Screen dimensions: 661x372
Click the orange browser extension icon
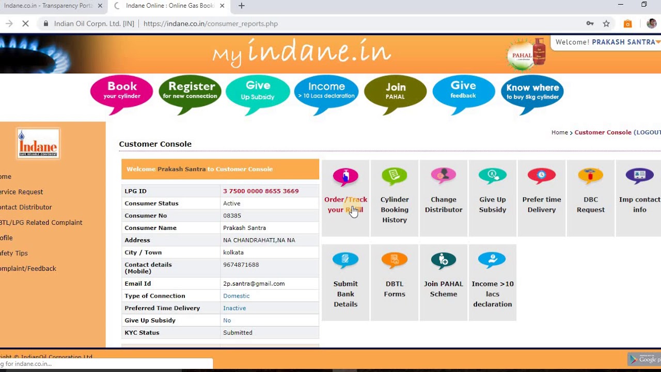point(627,24)
